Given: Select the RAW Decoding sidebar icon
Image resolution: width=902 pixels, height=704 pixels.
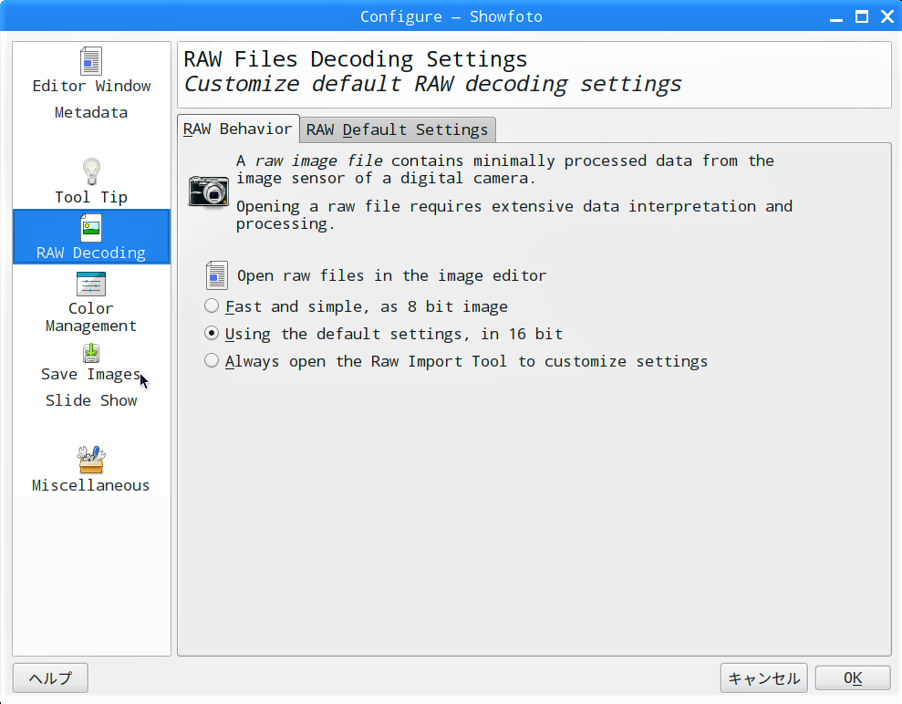Looking at the screenshot, I should (x=91, y=228).
